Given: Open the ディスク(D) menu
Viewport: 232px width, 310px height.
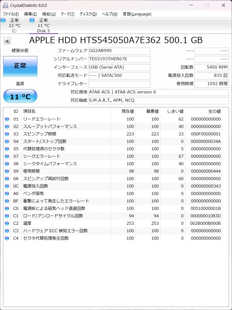Looking at the screenshot, I should click(x=88, y=14).
